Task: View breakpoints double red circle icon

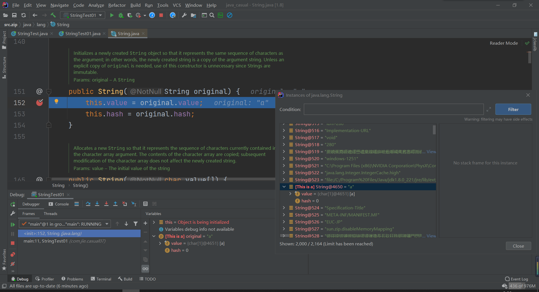Action: tap(13, 255)
